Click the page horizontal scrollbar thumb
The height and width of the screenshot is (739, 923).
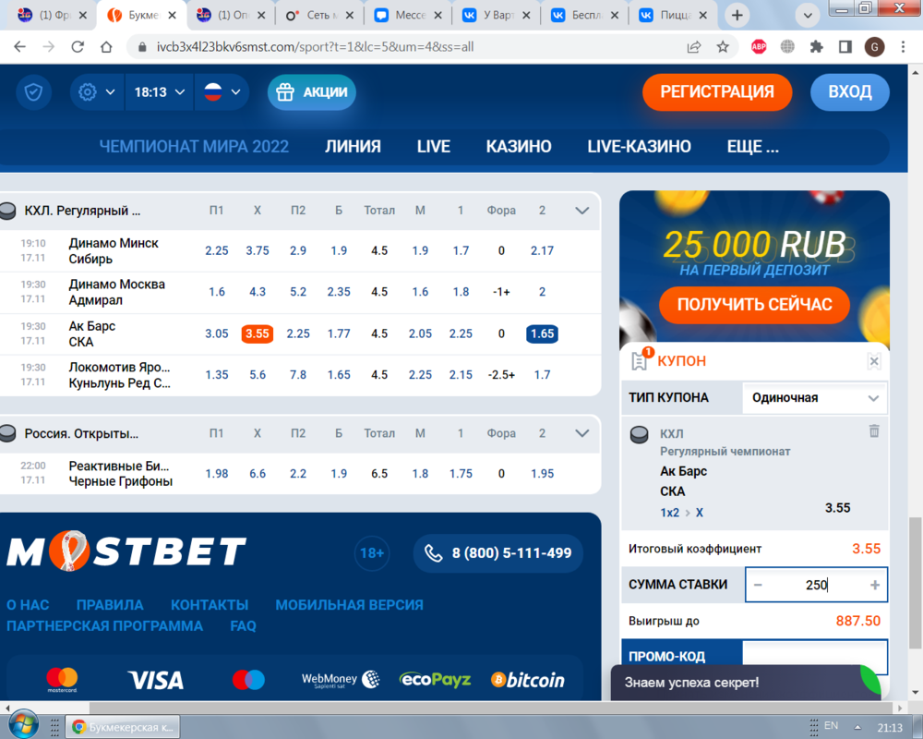[x=490, y=708]
